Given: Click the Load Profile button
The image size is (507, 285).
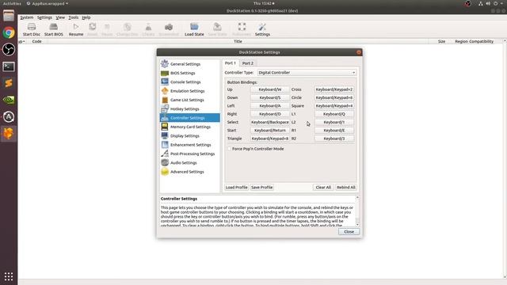Looking at the screenshot, I should (237, 188).
